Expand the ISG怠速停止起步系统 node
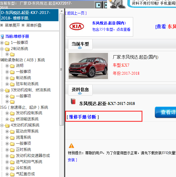 [7, 102]
